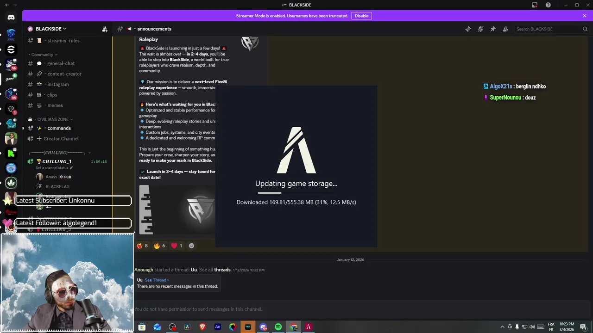
Task: Open the white striped-circle server icon
Action: 11,49
